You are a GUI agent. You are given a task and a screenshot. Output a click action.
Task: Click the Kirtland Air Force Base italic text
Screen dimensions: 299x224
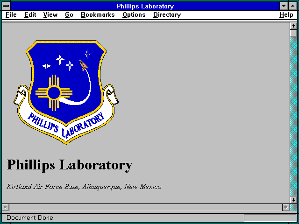point(84,187)
